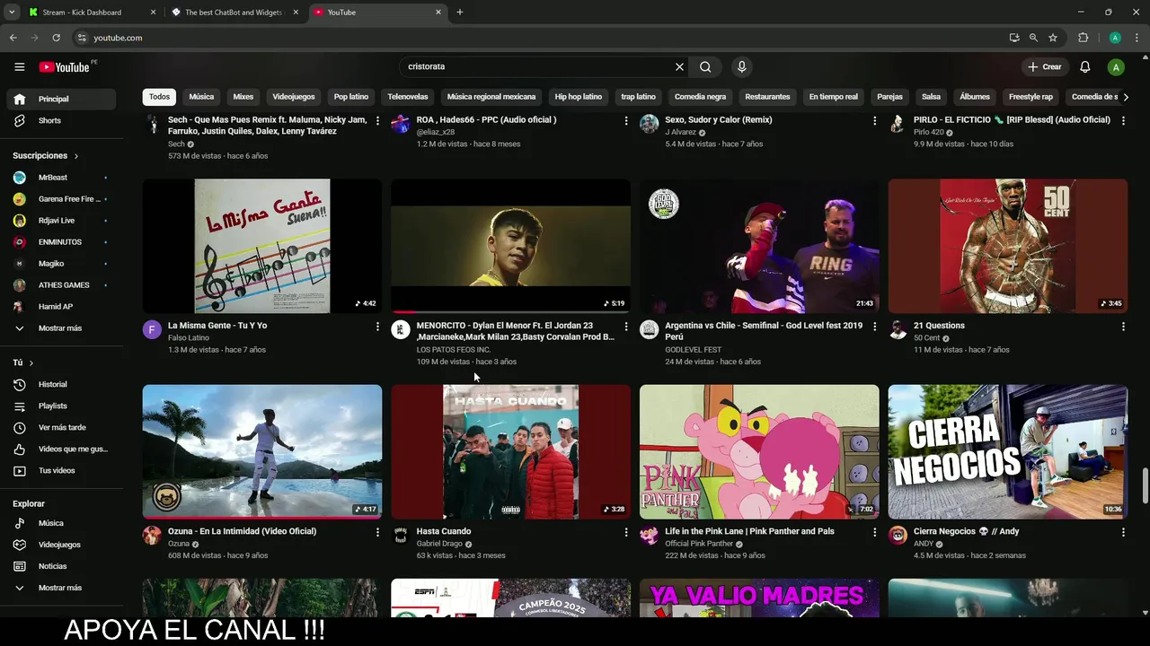Clear the search box text
The width and height of the screenshot is (1150, 646).
(679, 66)
